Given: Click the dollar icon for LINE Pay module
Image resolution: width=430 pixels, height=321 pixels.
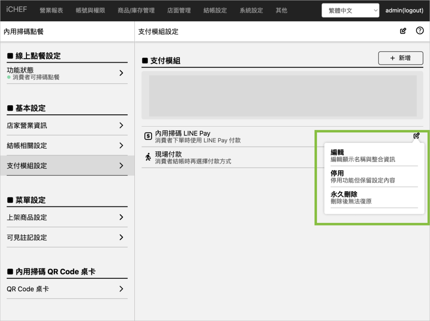Looking at the screenshot, I should click(x=148, y=136).
